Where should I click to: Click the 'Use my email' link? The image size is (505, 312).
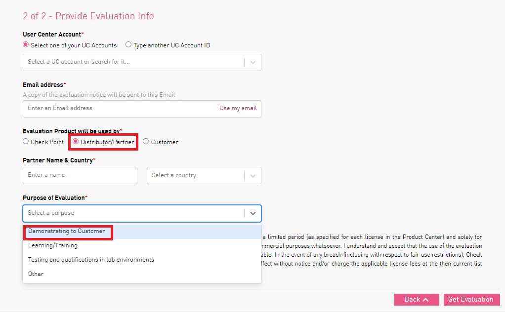point(238,108)
